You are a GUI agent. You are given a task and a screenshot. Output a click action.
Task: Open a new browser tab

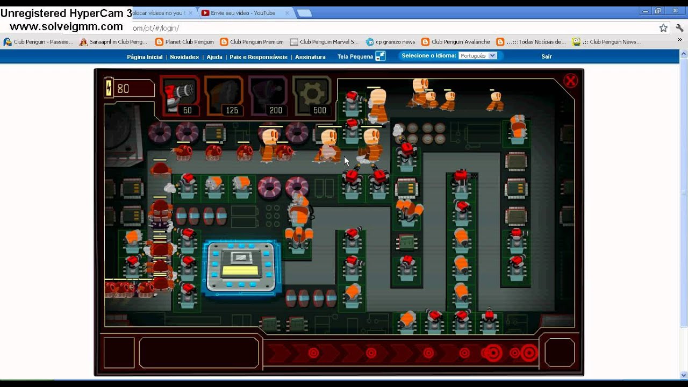[304, 13]
